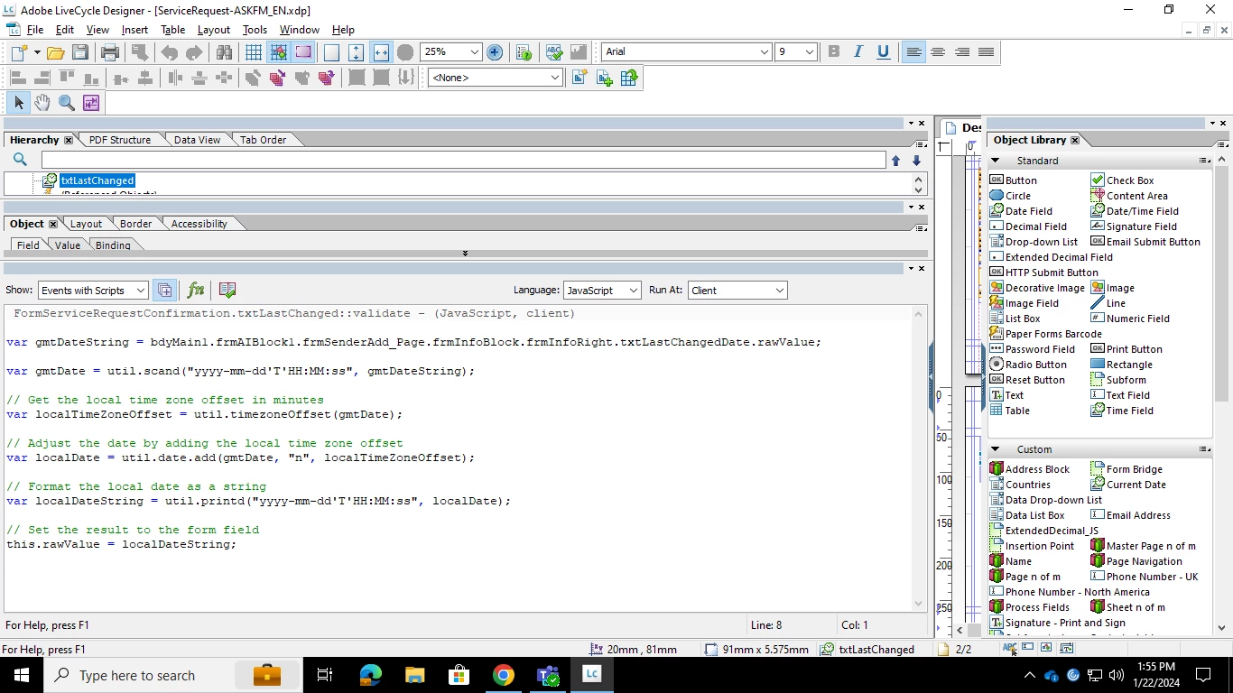
Task: Pick the Date/Time Field library object
Action: tap(1135, 211)
